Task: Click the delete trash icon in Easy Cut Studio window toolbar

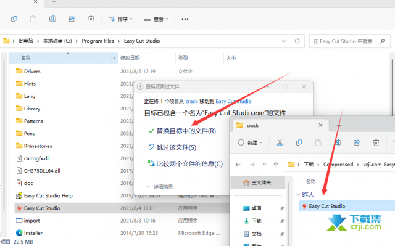Action: [x=91, y=19]
